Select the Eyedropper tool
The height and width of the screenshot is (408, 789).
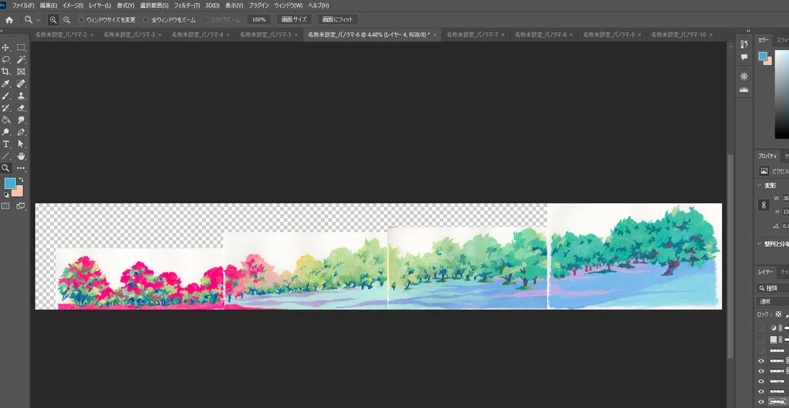pos(6,84)
